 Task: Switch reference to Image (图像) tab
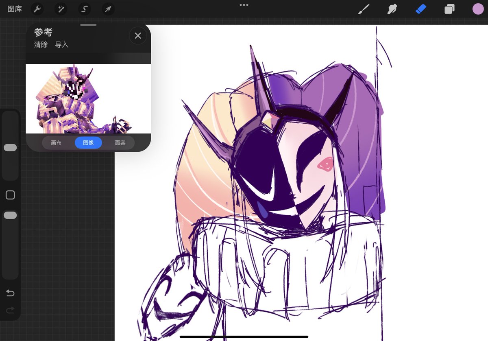[88, 143]
